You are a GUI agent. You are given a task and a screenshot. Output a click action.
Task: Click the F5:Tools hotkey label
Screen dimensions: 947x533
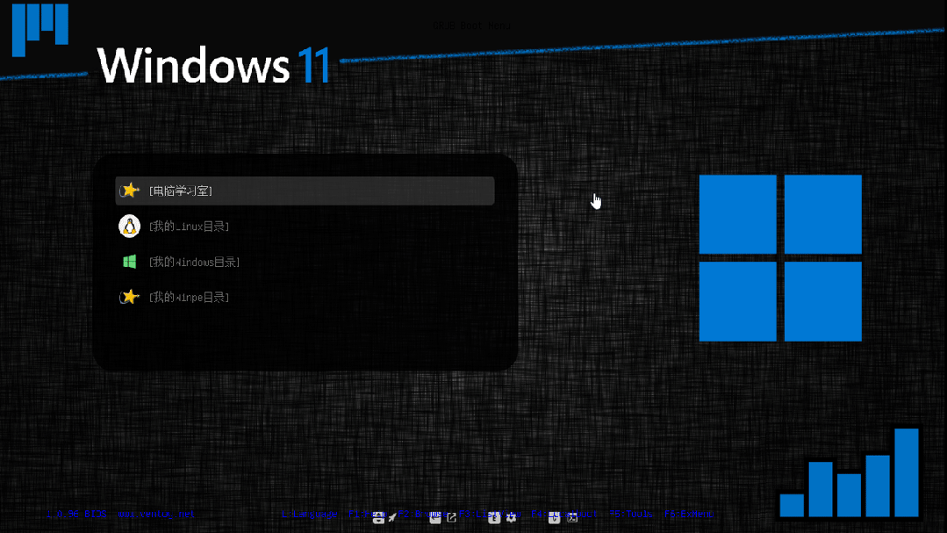(630, 515)
